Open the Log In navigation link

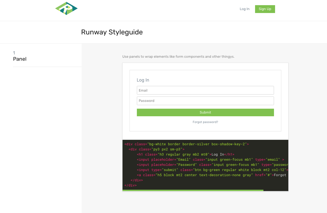245,9
